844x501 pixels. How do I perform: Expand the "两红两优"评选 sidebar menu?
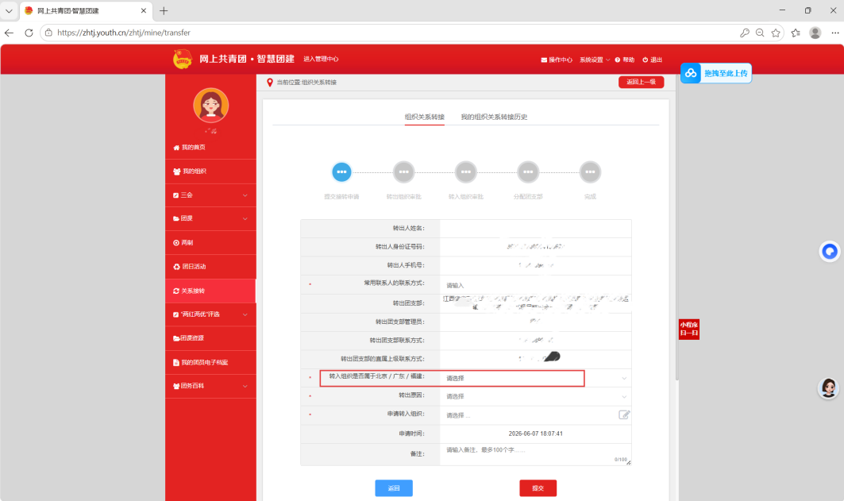tap(210, 314)
